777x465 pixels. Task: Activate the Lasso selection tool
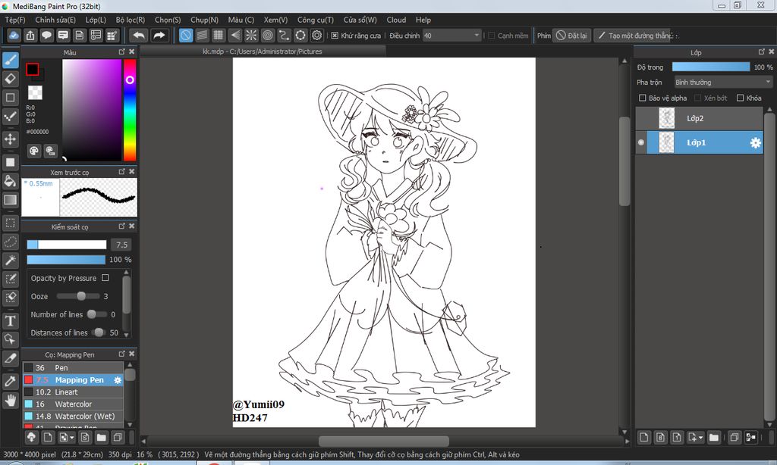click(11, 242)
